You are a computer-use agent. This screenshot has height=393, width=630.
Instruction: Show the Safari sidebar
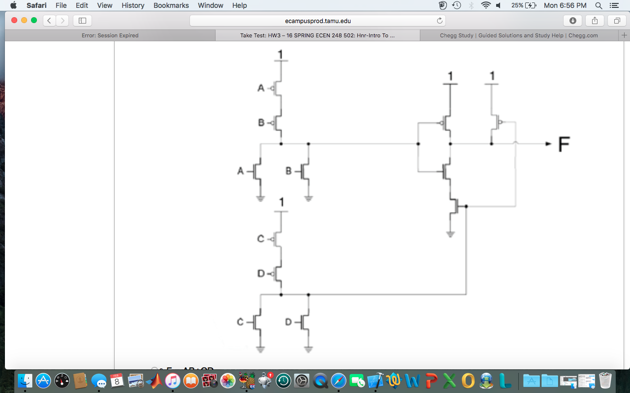pos(82,21)
